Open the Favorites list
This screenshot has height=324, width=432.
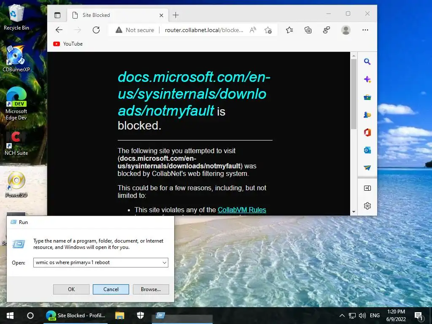(289, 30)
